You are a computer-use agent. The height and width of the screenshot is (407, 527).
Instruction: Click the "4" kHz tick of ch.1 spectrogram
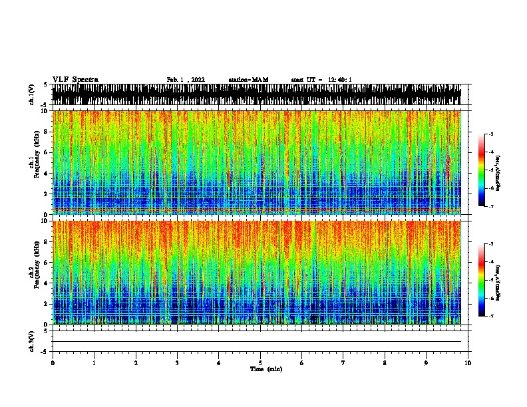46,174
